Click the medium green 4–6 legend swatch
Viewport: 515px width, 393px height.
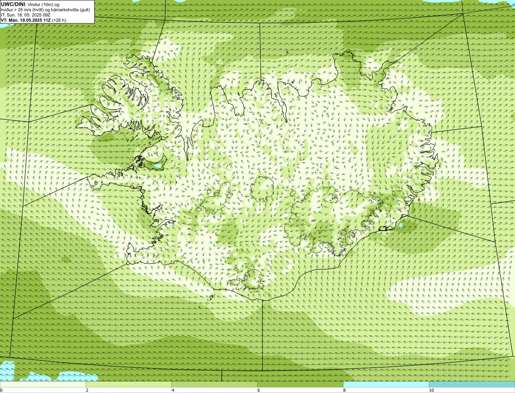point(214,385)
